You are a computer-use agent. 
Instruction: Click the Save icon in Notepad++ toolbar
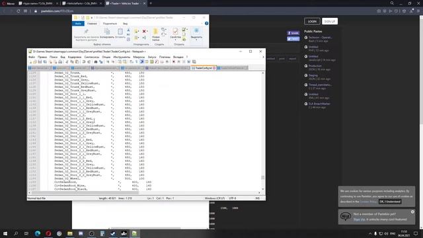click(40, 61)
